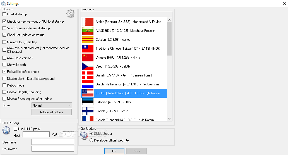Image resolution: width=289 pixels, height=156 pixels.
Task: Click the Bahrain flag icon
Action: pos(88,22)
